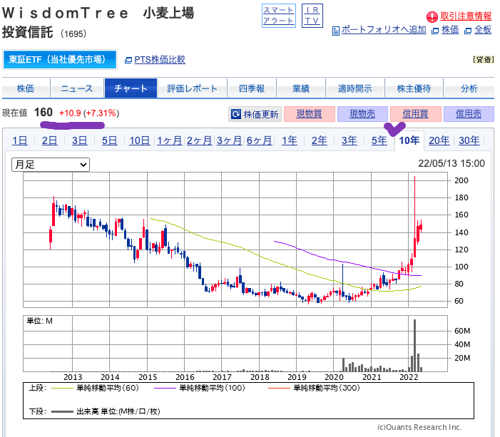Click the new-window icon beside PTS株価比較

[128, 60]
